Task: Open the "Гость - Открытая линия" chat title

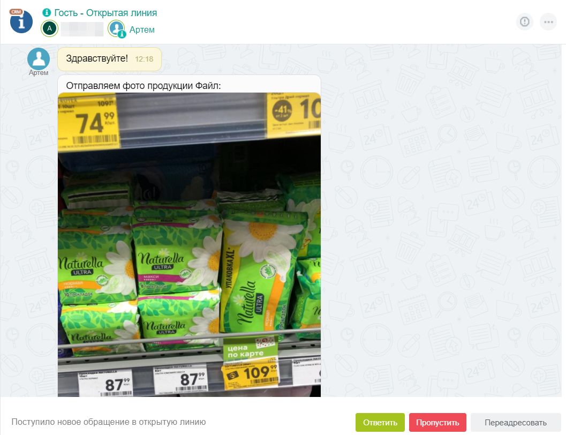Action: (x=105, y=13)
